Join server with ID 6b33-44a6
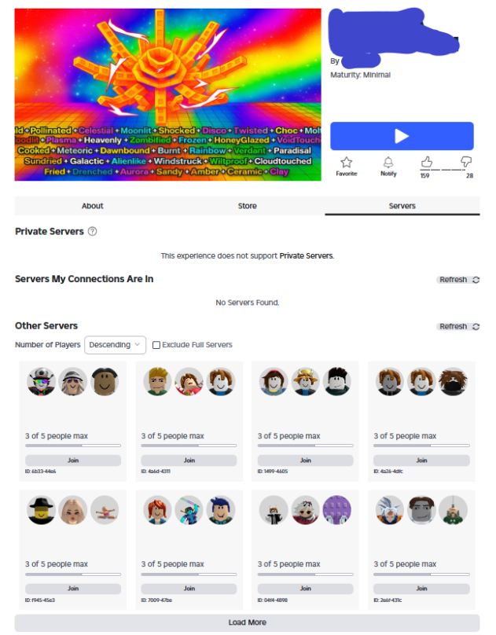 [x=73, y=461]
